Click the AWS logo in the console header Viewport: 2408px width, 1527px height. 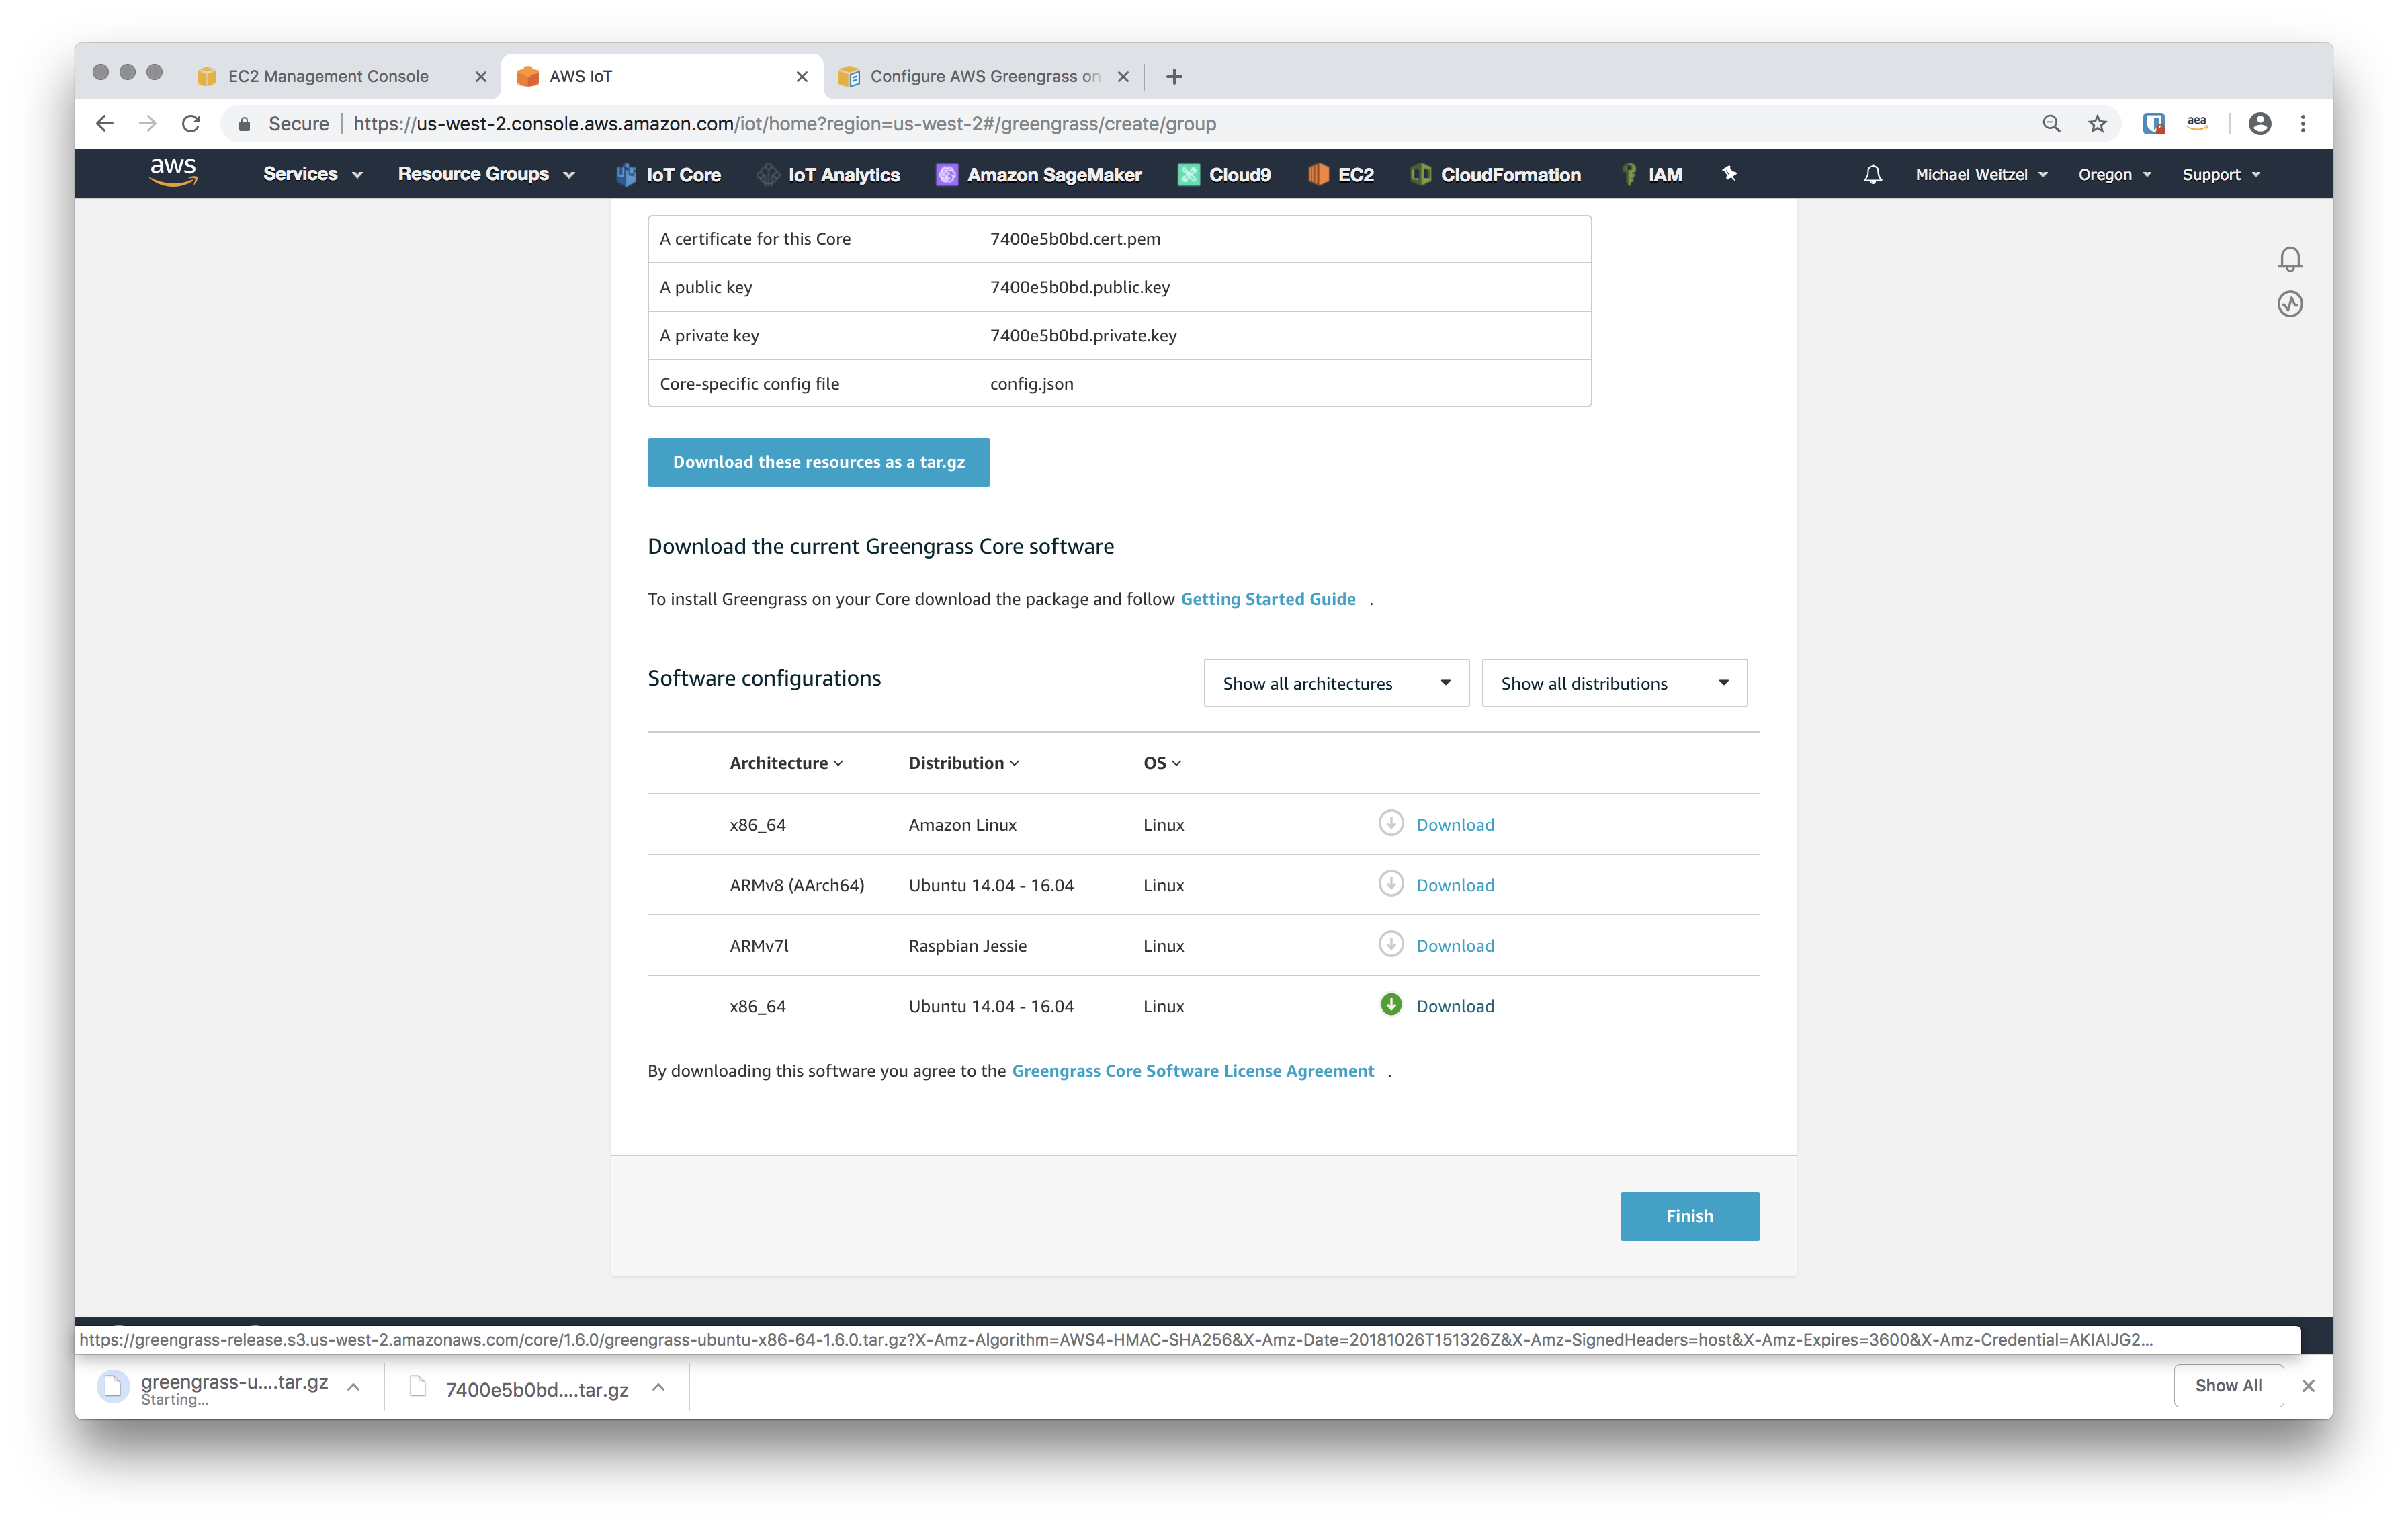point(173,172)
